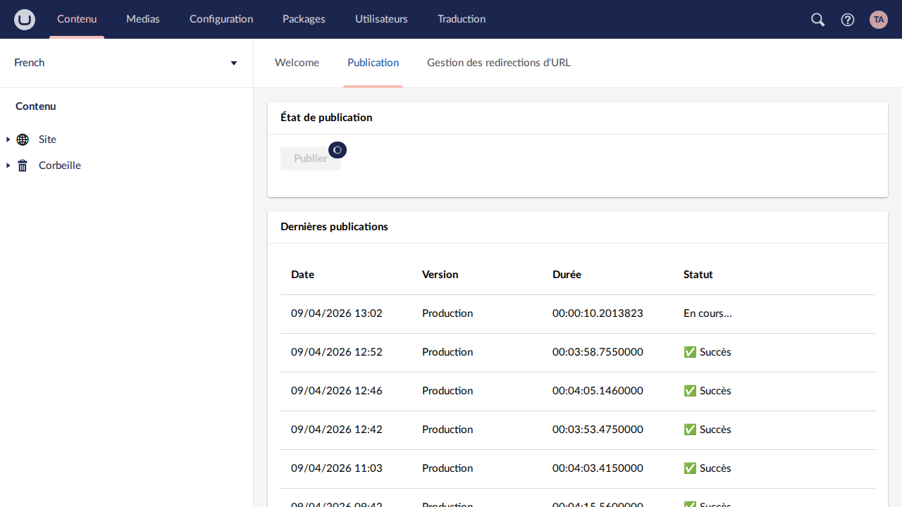The width and height of the screenshot is (902, 507).
Task: Open the help question mark icon
Action: tap(848, 20)
